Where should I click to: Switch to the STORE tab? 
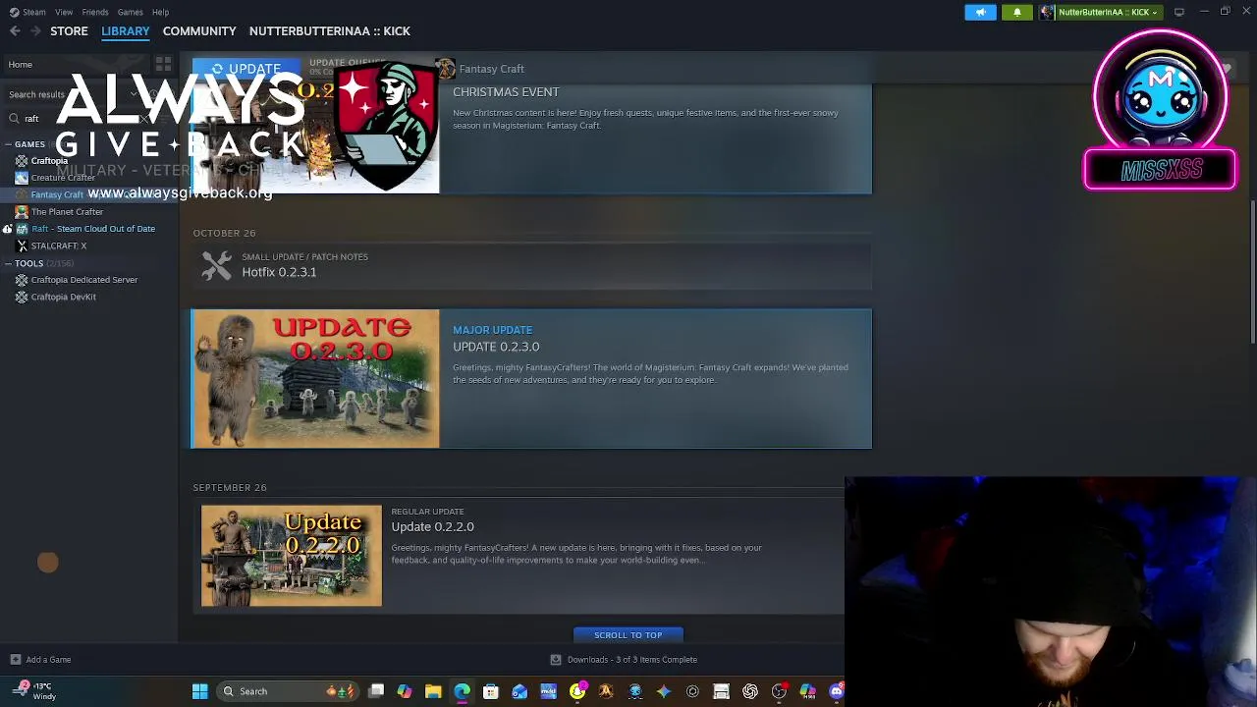pyautogui.click(x=69, y=31)
